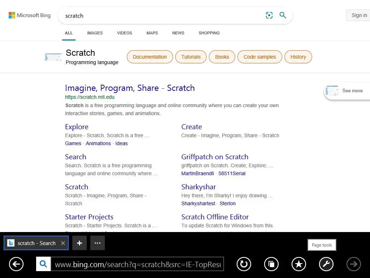The width and height of the screenshot is (370, 278).
Task: Open a new tab with plus button
Action: pos(79,243)
